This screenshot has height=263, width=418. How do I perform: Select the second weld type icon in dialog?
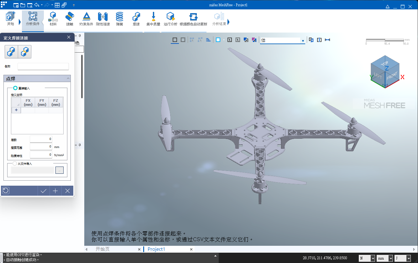coord(25,52)
